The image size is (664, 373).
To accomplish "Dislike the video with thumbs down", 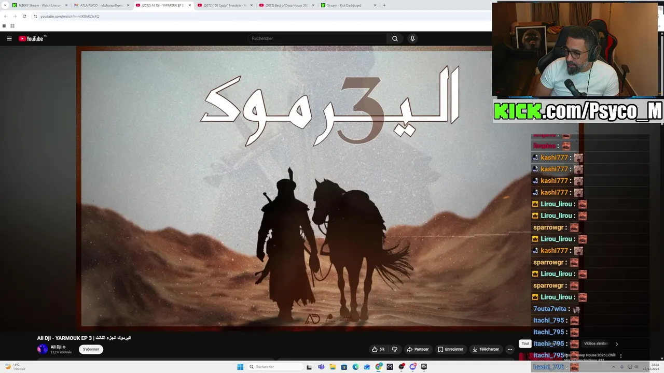I will (x=394, y=349).
